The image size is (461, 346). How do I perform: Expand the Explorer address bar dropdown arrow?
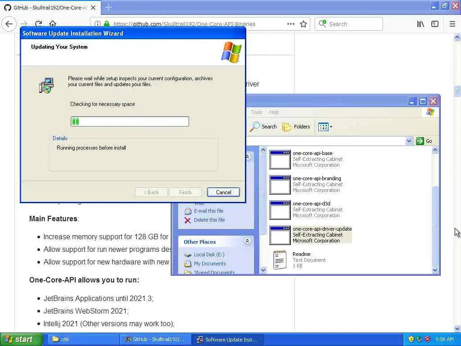click(x=409, y=141)
